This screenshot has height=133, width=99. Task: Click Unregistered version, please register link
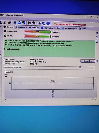(x=70, y=24)
